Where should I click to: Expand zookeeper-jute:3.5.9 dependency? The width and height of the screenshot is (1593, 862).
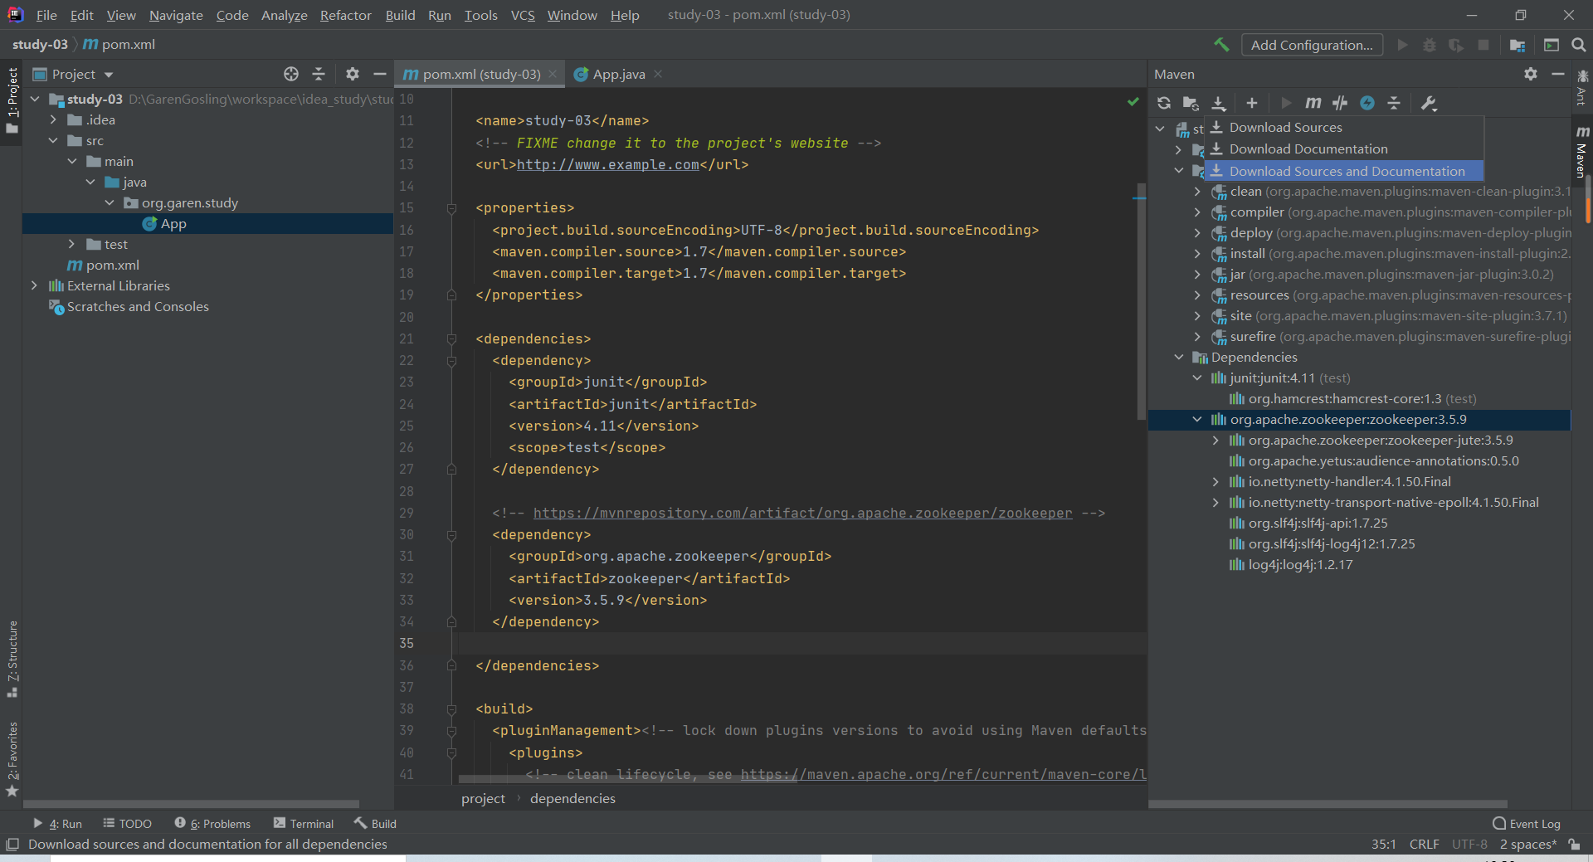[x=1215, y=440]
